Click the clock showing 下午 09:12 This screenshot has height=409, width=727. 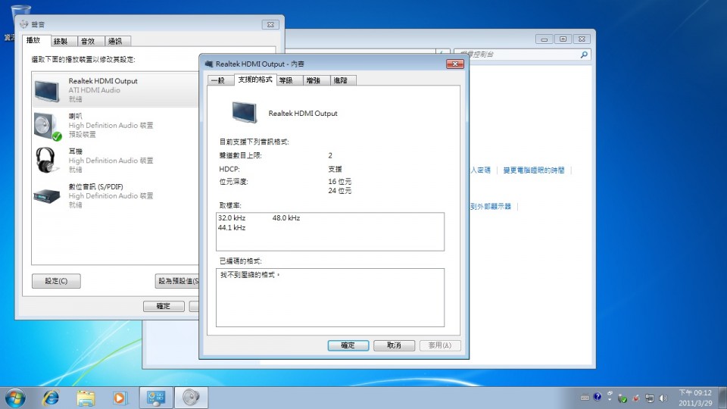pyautogui.click(x=695, y=393)
